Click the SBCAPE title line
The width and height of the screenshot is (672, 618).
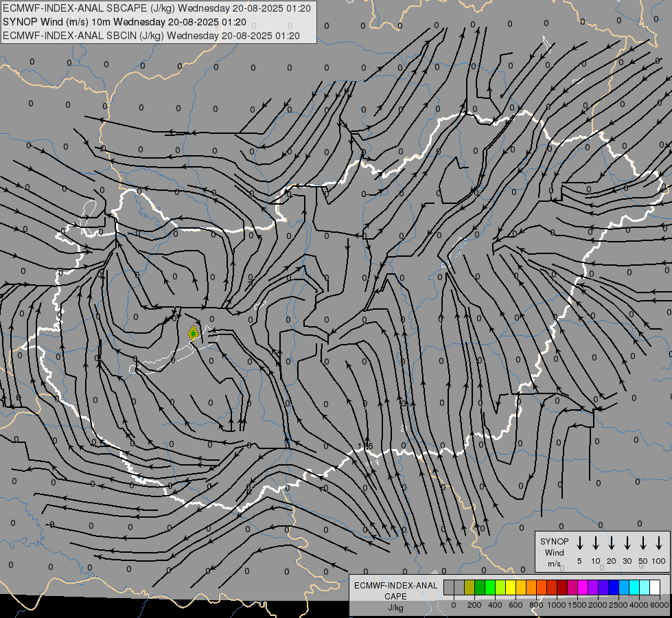pos(157,8)
